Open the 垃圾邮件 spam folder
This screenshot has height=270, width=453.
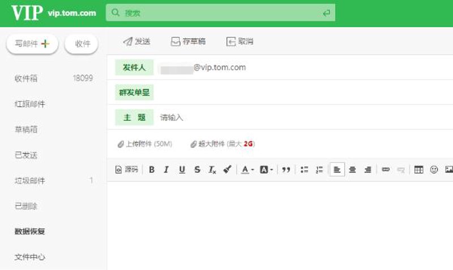pyautogui.click(x=30, y=181)
